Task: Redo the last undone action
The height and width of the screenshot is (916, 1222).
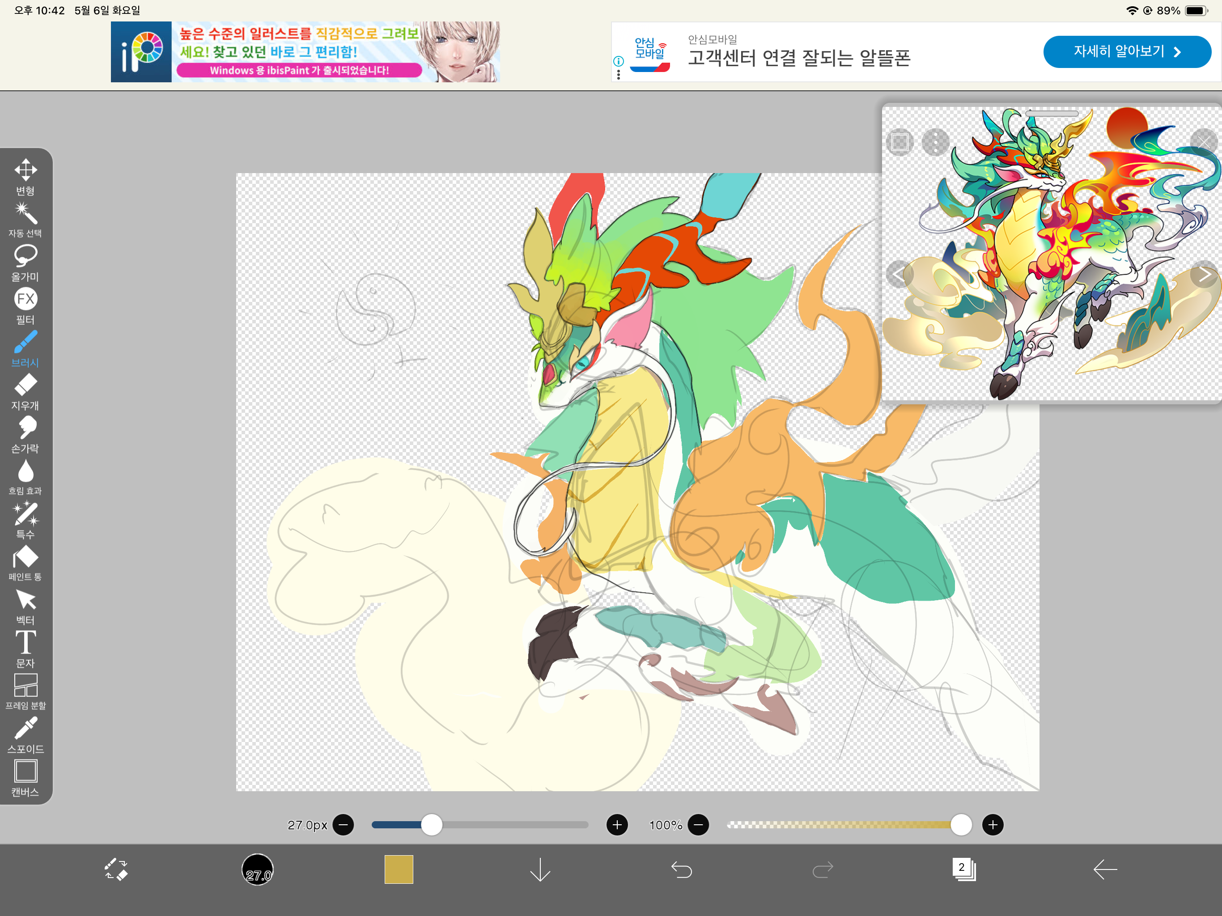Action: coord(823,870)
